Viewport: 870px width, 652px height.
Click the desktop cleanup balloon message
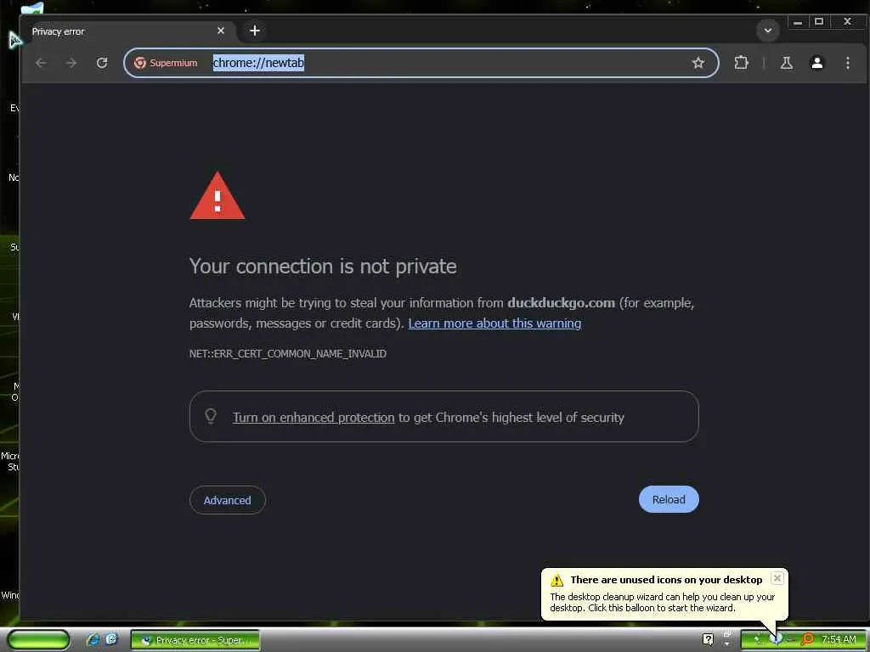click(x=662, y=602)
